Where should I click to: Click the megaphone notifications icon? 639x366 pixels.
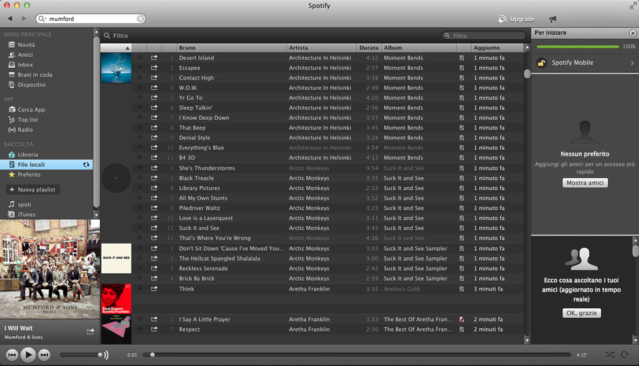click(553, 19)
